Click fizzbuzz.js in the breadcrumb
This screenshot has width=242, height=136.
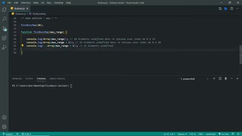pyautogui.click(x=20, y=14)
